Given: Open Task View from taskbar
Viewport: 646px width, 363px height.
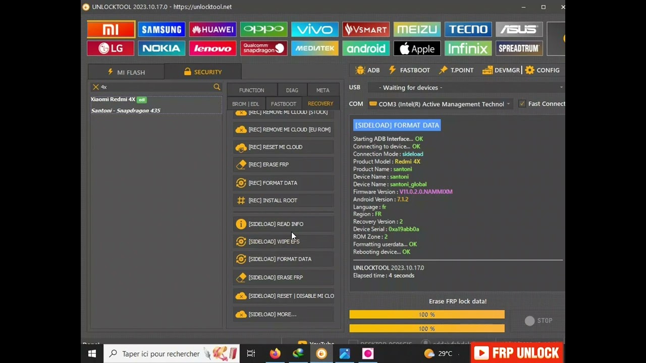Looking at the screenshot, I should (x=251, y=353).
